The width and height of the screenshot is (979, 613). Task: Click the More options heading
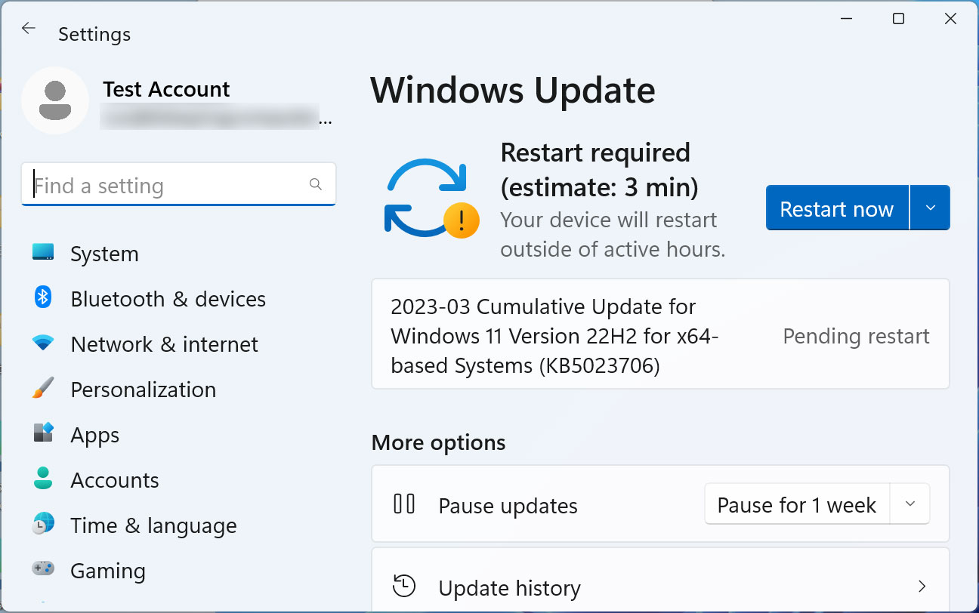(x=438, y=442)
